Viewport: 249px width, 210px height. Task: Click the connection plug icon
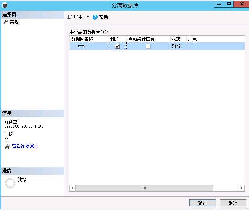pos(7,147)
